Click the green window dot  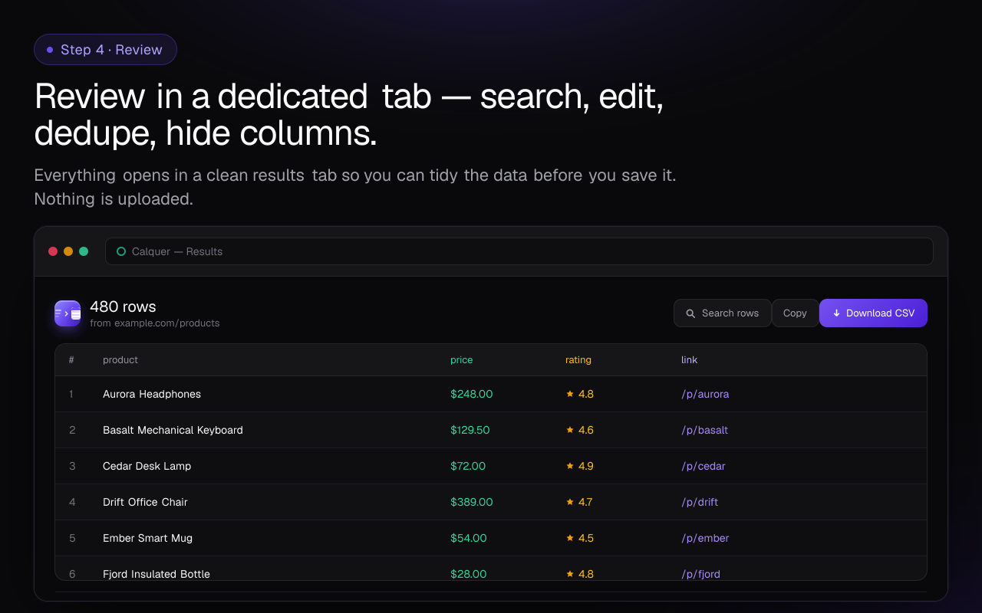[84, 251]
